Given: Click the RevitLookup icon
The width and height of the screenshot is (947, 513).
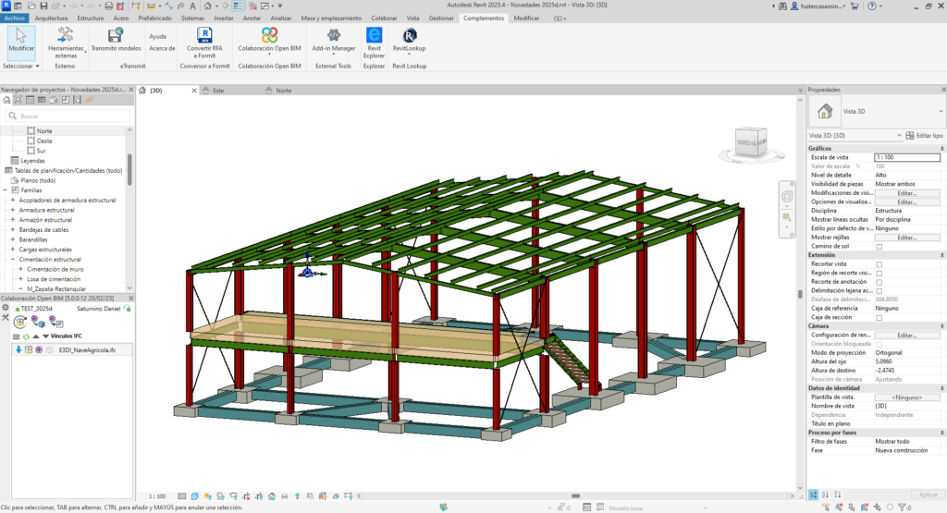Looking at the screenshot, I should 409,36.
